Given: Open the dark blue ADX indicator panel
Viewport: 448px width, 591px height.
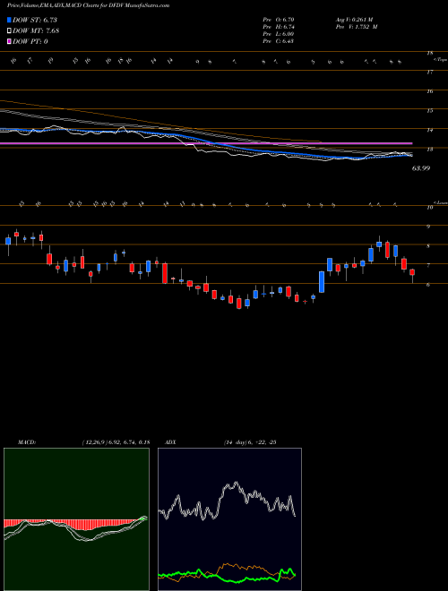Looking at the screenshot, I should tap(229, 519).
